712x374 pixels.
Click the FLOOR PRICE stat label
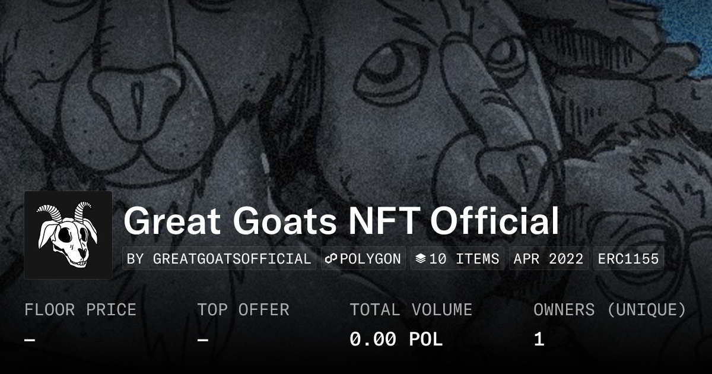80,310
